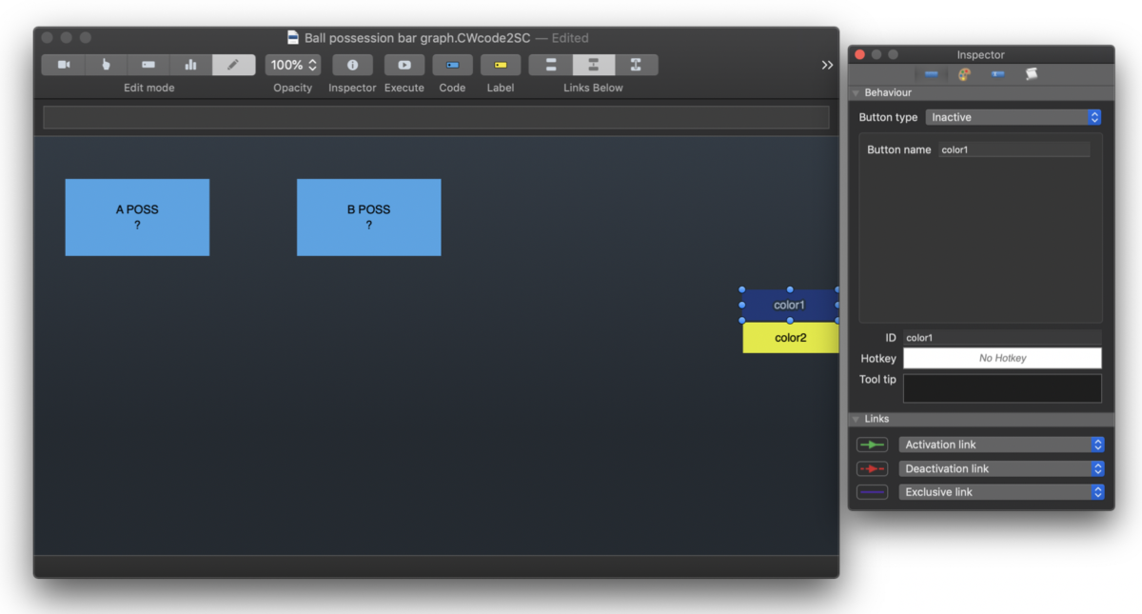
Task: Open the Inspector behaviour tab with the blue bar
Action: (931, 74)
